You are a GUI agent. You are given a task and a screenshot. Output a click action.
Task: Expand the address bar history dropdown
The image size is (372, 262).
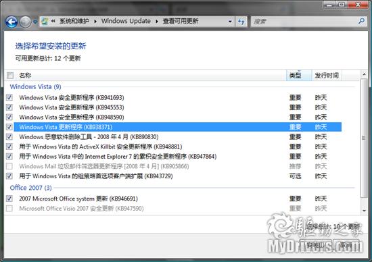[x=230, y=22]
